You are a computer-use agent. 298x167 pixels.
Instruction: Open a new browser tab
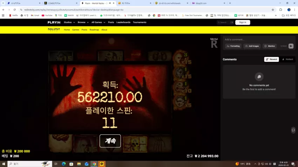pos(230,3)
